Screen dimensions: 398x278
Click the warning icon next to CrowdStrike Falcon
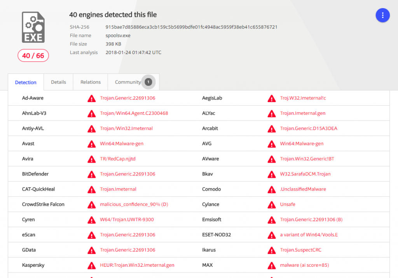(x=91, y=204)
